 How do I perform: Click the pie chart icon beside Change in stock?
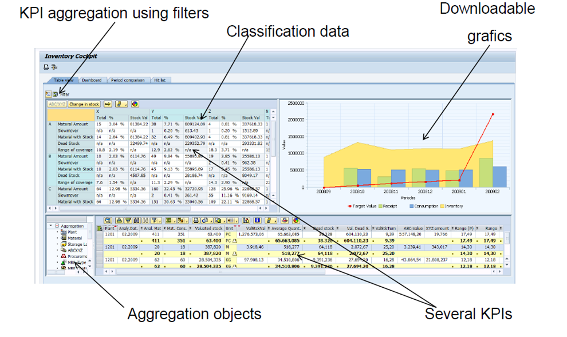pyautogui.click(x=135, y=105)
